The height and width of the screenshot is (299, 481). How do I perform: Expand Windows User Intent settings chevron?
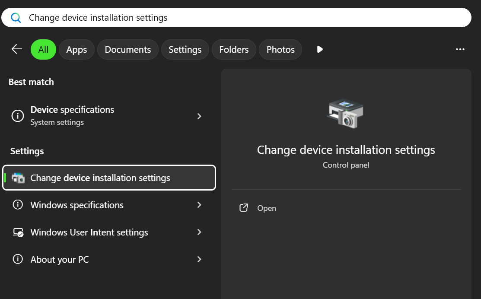(199, 232)
